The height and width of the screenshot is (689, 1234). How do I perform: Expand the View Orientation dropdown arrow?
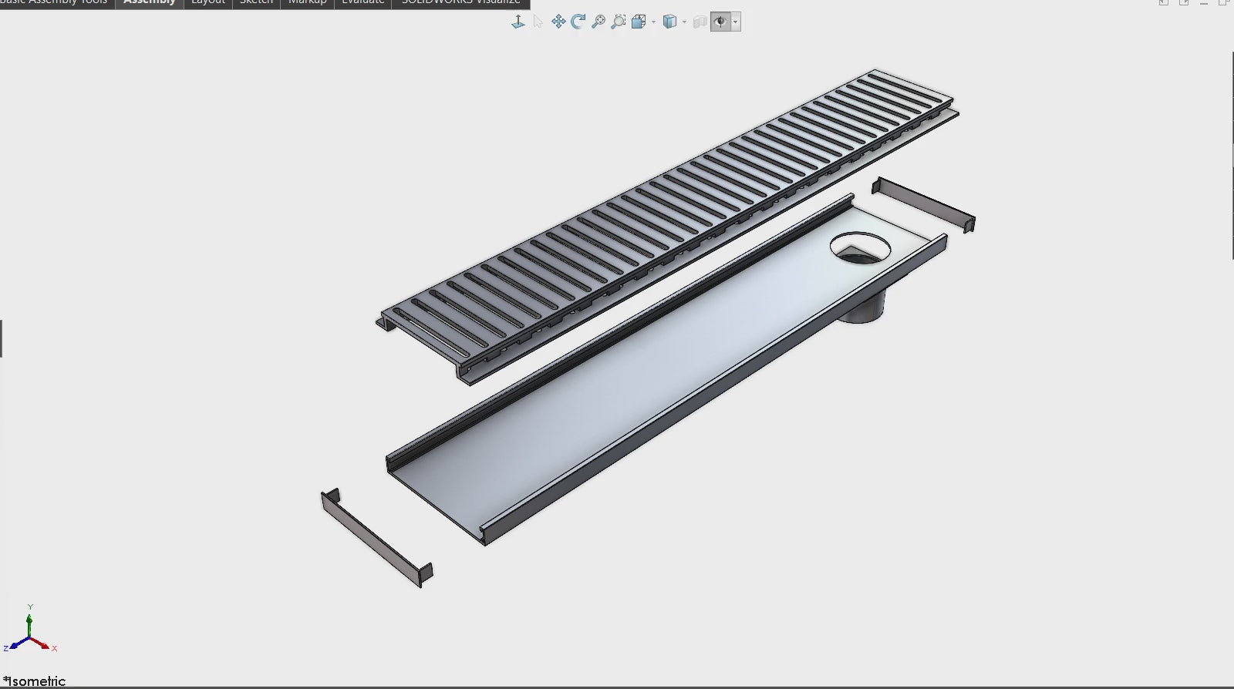(x=653, y=22)
